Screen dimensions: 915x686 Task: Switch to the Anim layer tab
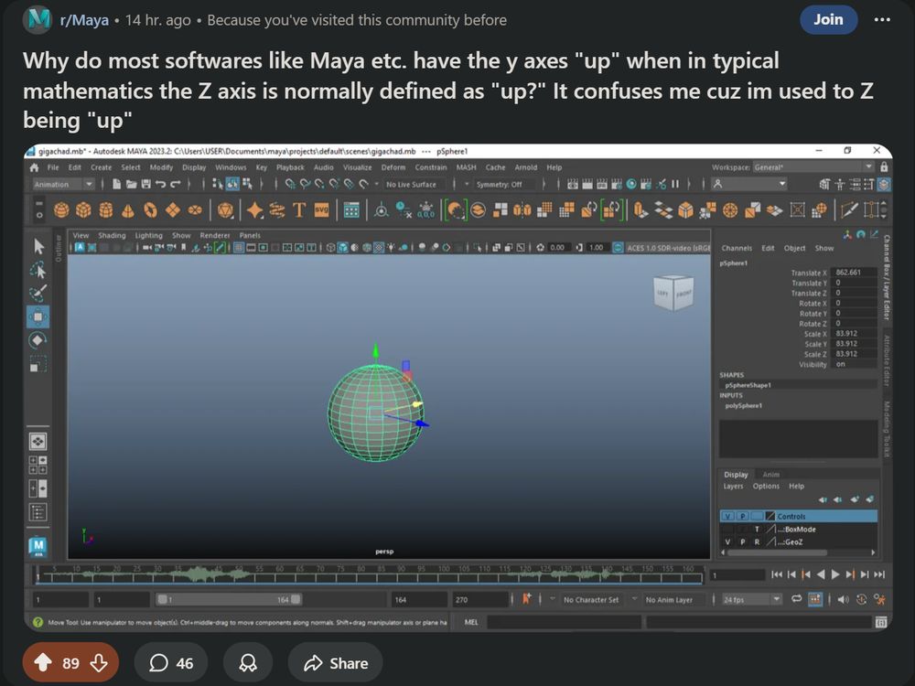pyautogui.click(x=770, y=474)
